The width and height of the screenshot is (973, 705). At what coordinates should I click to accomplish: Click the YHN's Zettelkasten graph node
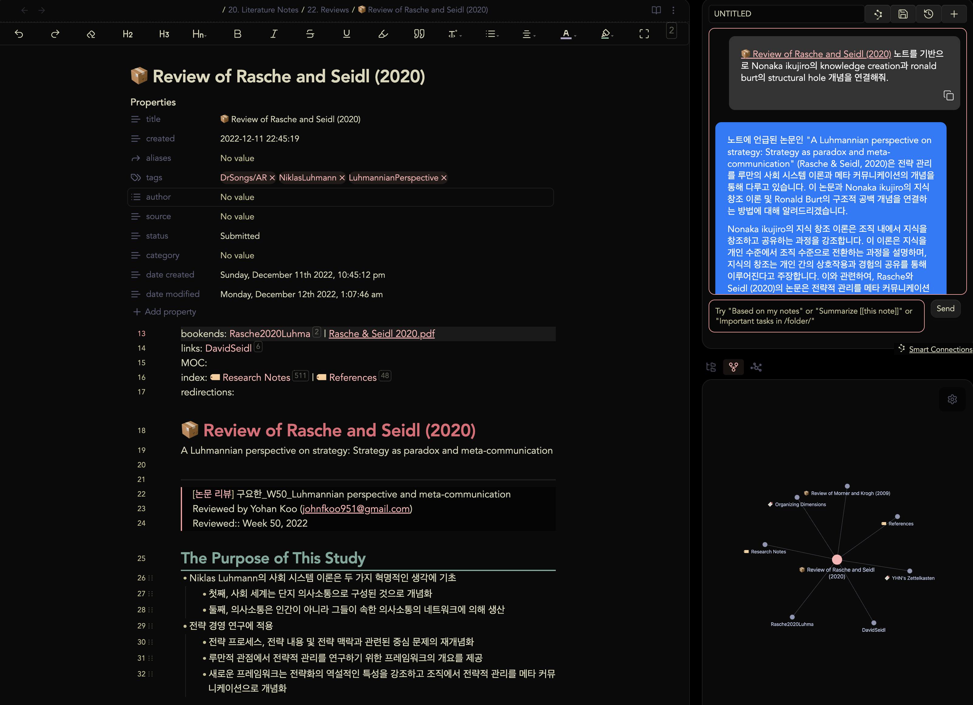[x=909, y=572]
